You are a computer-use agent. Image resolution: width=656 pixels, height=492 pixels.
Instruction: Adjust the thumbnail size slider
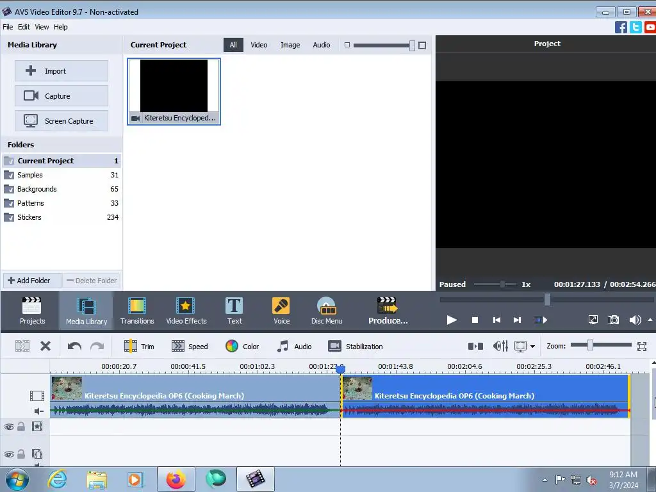pos(412,45)
